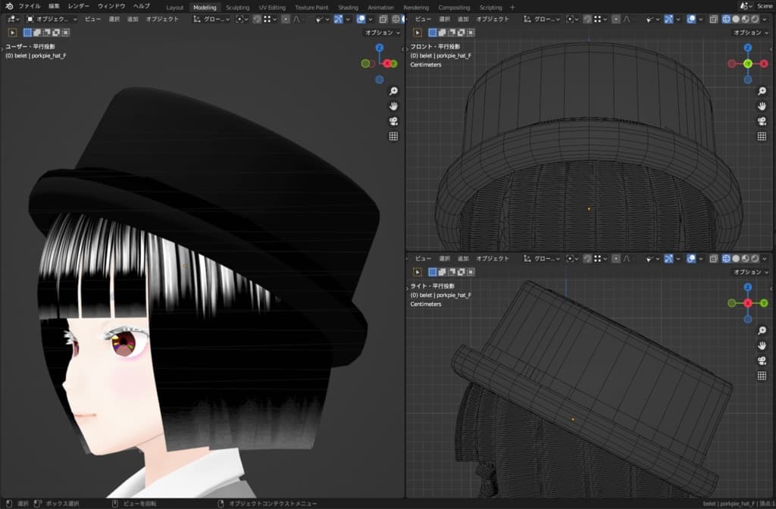Screen dimensions: 776x509
Task: Click the zoom magnifier icon in left viewport
Action: [x=393, y=91]
